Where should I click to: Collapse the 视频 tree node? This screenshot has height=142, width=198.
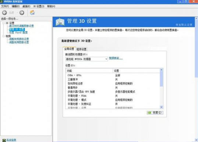click(4, 36)
